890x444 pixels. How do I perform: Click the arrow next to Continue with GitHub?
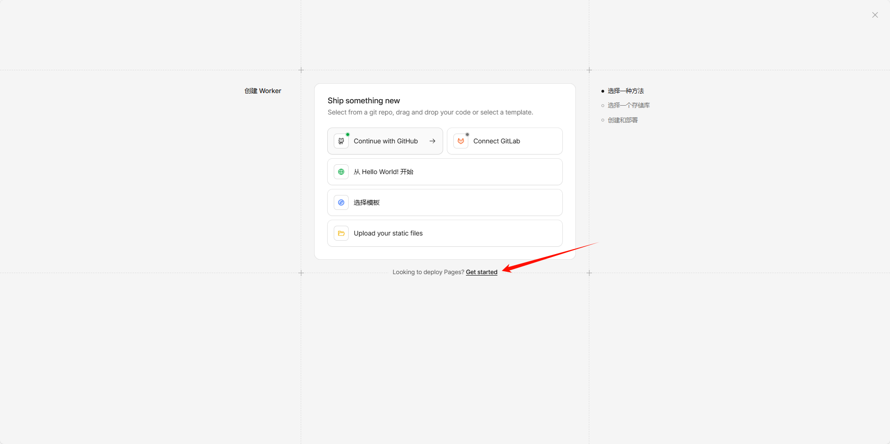pos(432,141)
